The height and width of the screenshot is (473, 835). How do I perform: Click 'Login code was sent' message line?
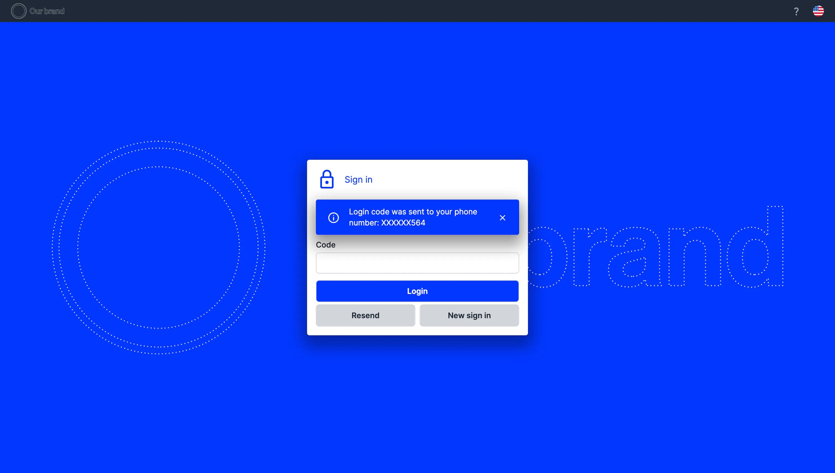(x=413, y=212)
